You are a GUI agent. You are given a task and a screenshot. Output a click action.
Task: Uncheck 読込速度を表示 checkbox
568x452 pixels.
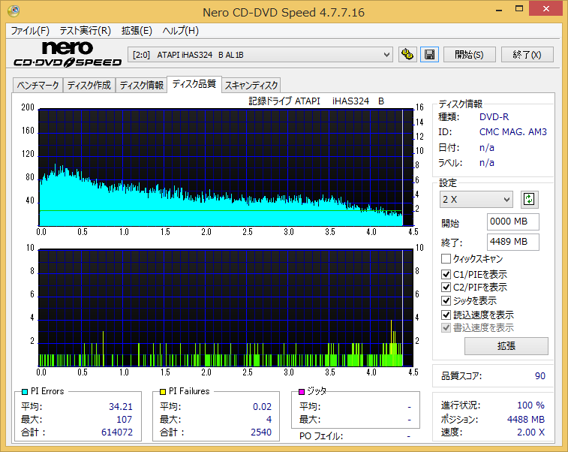pos(446,315)
